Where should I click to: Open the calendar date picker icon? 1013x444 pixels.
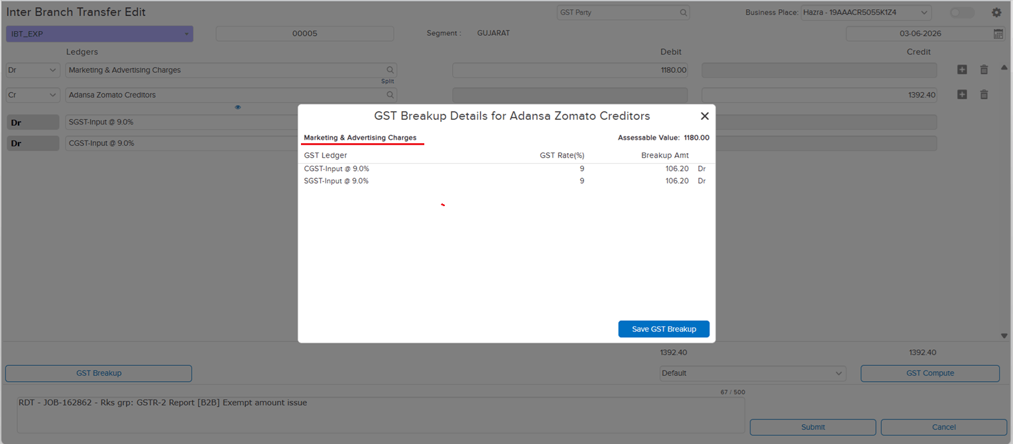pyautogui.click(x=998, y=33)
